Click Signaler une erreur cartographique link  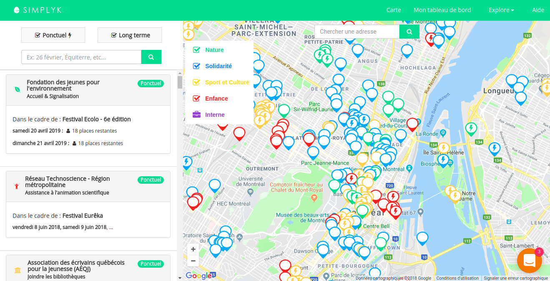tap(516, 279)
